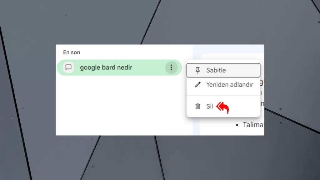Screen dimensions: 320x180
Task: Choose Sil to delete the conversation
Action: (x=223, y=106)
